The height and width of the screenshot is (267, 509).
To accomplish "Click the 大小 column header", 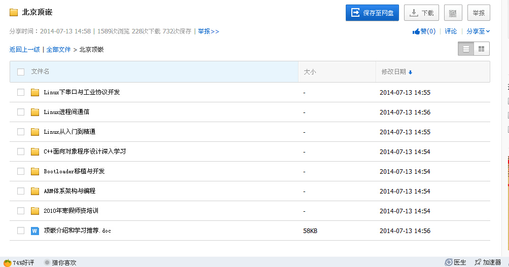I will 310,72.
